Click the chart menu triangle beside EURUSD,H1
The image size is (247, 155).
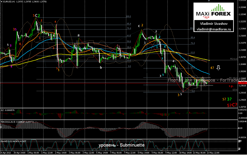pos(1,2)
